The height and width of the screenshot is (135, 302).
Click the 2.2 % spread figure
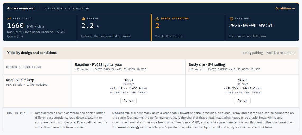click(90, 26)
